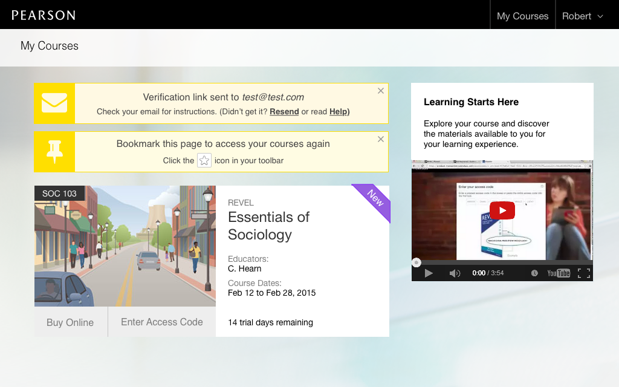Click the star bookmark icon
Viewport: 619px width, 387px height.
pos(204,160)
